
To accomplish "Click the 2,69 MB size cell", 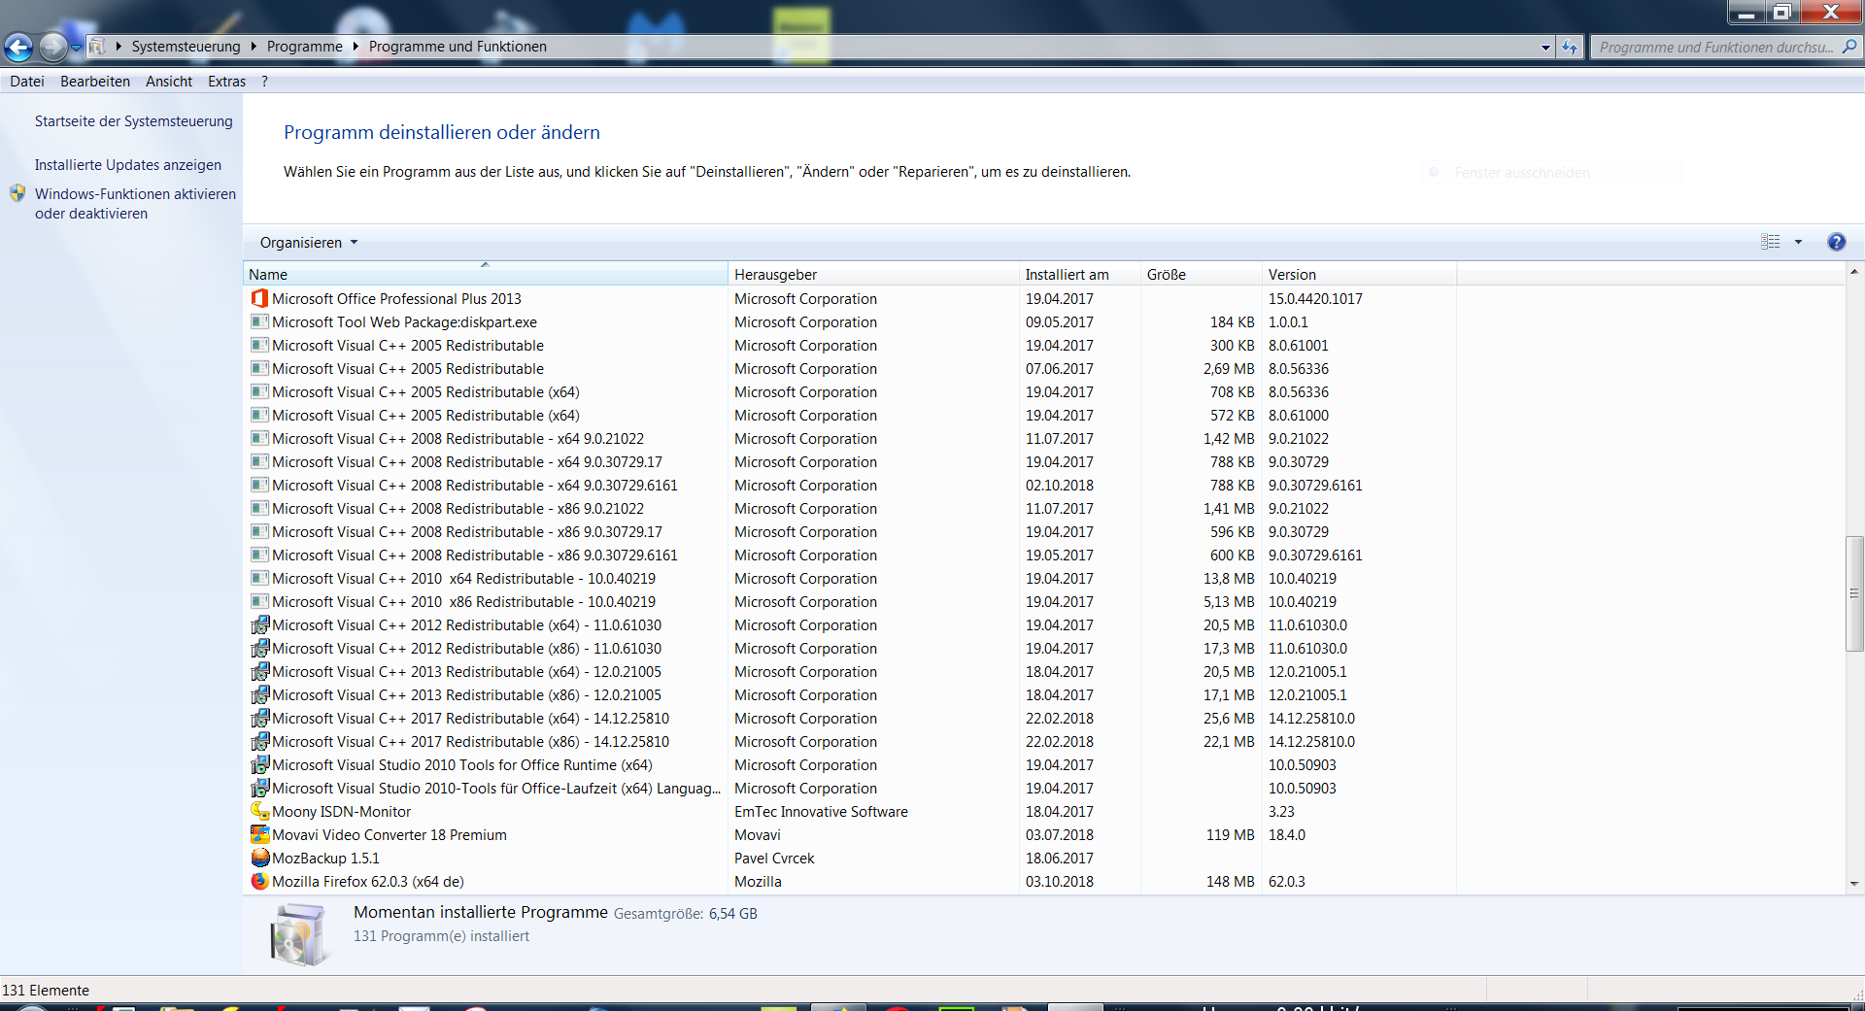I will [1229, 368].
